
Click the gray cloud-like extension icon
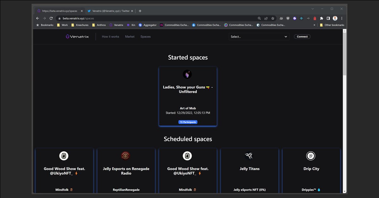click(281, 18)
